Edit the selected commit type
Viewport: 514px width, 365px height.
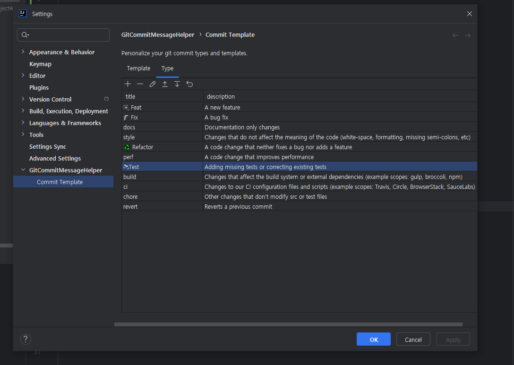(153, 84)
